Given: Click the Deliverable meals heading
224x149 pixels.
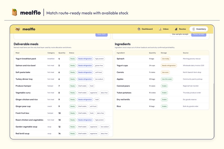Looking at the screenshot, I should (x=26, y=44).
